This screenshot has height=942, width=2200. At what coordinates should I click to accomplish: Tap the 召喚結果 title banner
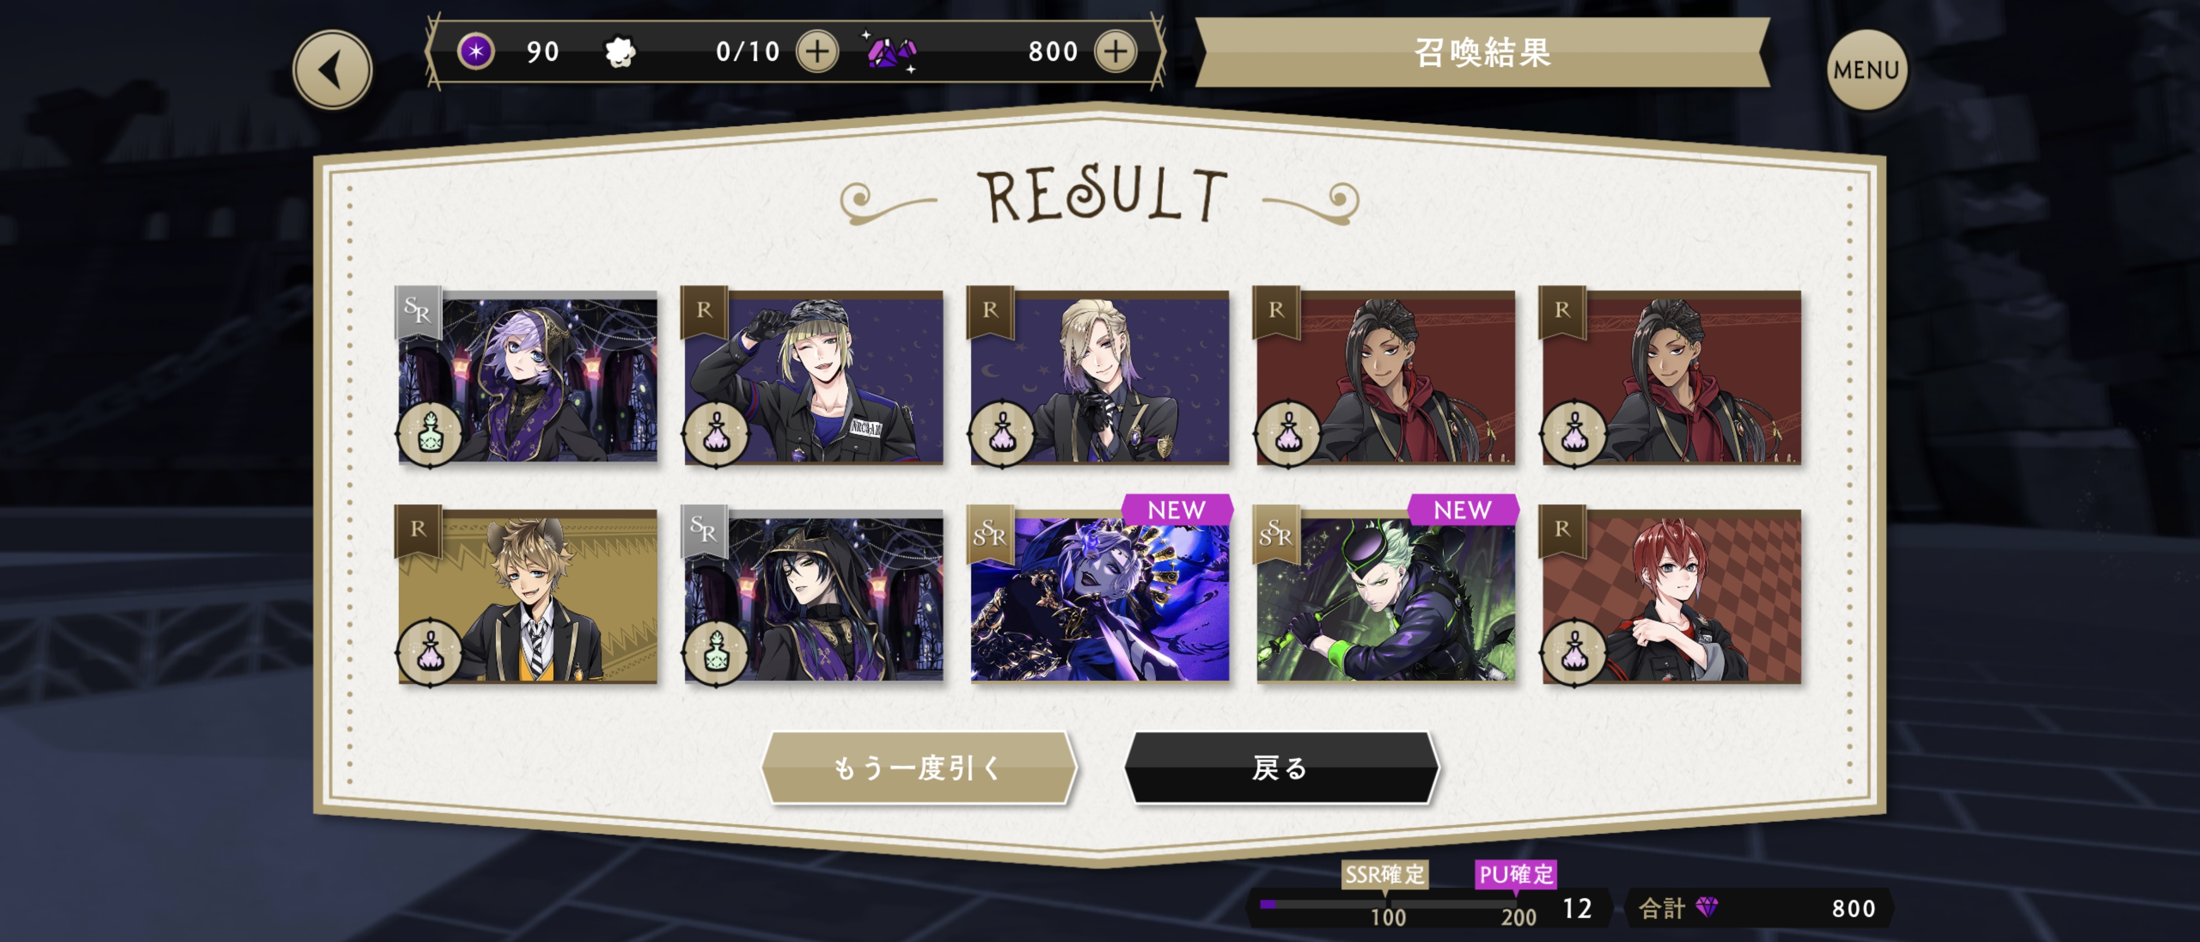pos(1482,52)
